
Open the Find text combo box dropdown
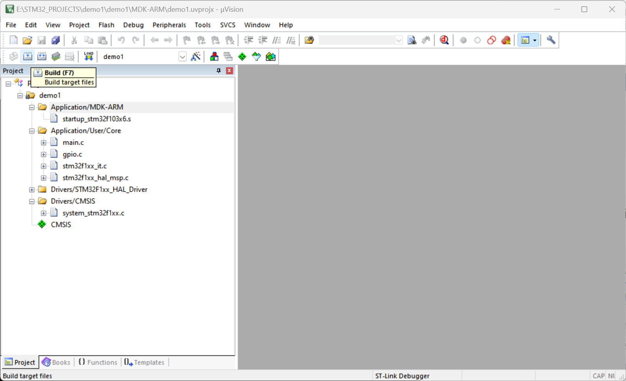398,40
